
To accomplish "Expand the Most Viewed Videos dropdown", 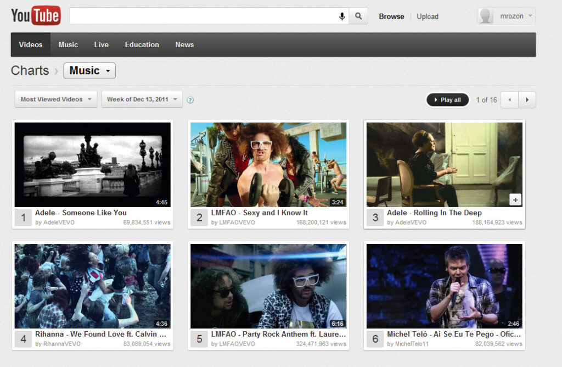I will [x=56, y=99].
